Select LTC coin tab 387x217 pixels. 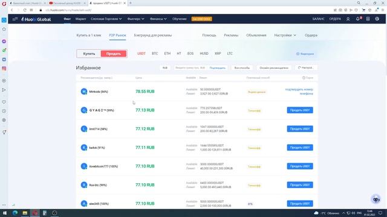pyautogui.click(x=230, y=54)
